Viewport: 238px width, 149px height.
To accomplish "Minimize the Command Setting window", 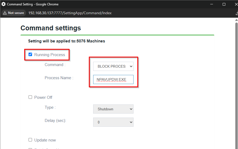I will pyautogui.click(x=212, y=4).
